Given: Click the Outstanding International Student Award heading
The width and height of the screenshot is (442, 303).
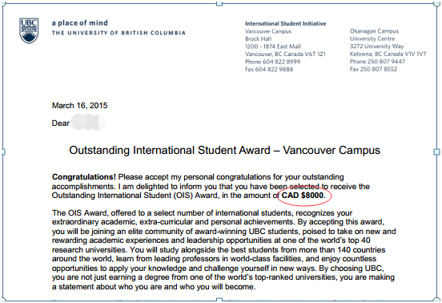Looking at the screenshot, I should click(x=224, y=151).
